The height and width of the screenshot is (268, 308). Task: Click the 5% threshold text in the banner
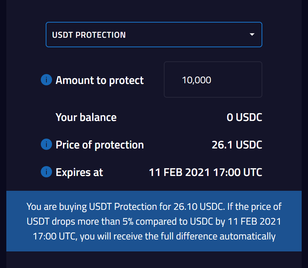tap(128, 221)
